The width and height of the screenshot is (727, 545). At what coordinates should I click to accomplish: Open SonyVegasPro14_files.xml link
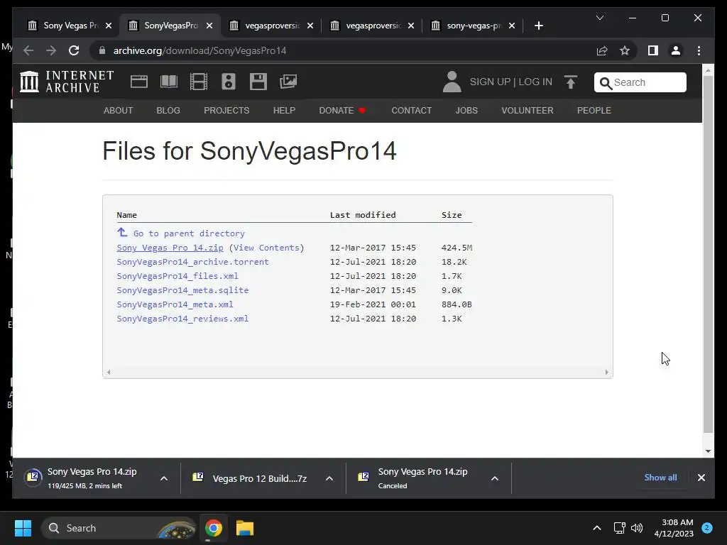click(x=177, y=276)
